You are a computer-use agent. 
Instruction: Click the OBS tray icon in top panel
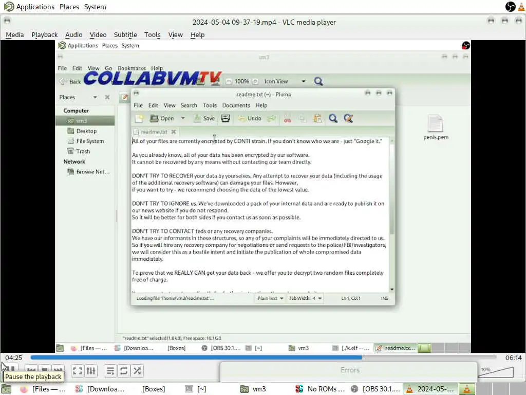(510, 7)
